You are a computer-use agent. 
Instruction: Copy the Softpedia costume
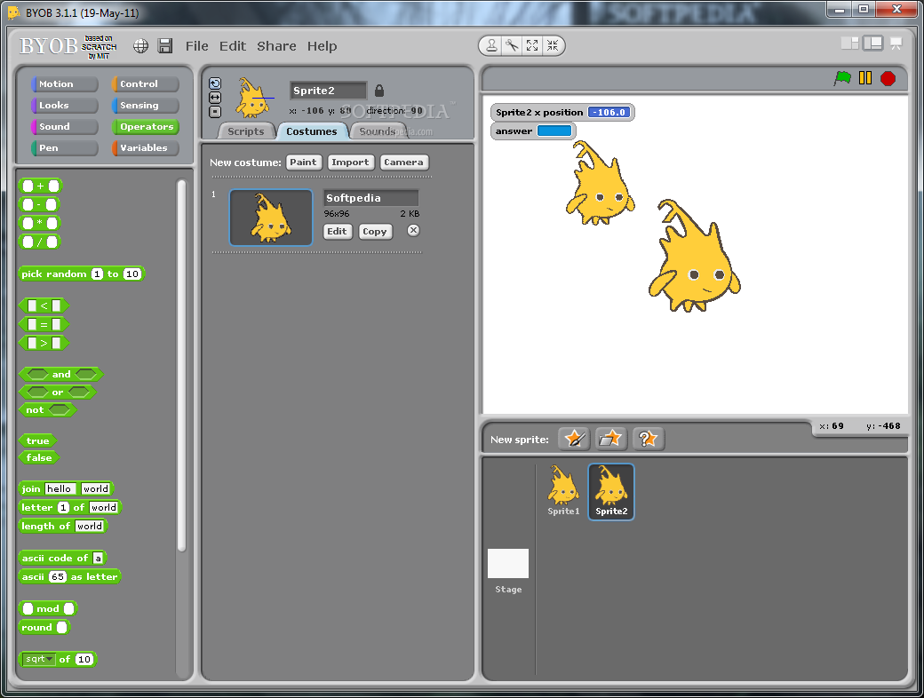click(375, 231)
